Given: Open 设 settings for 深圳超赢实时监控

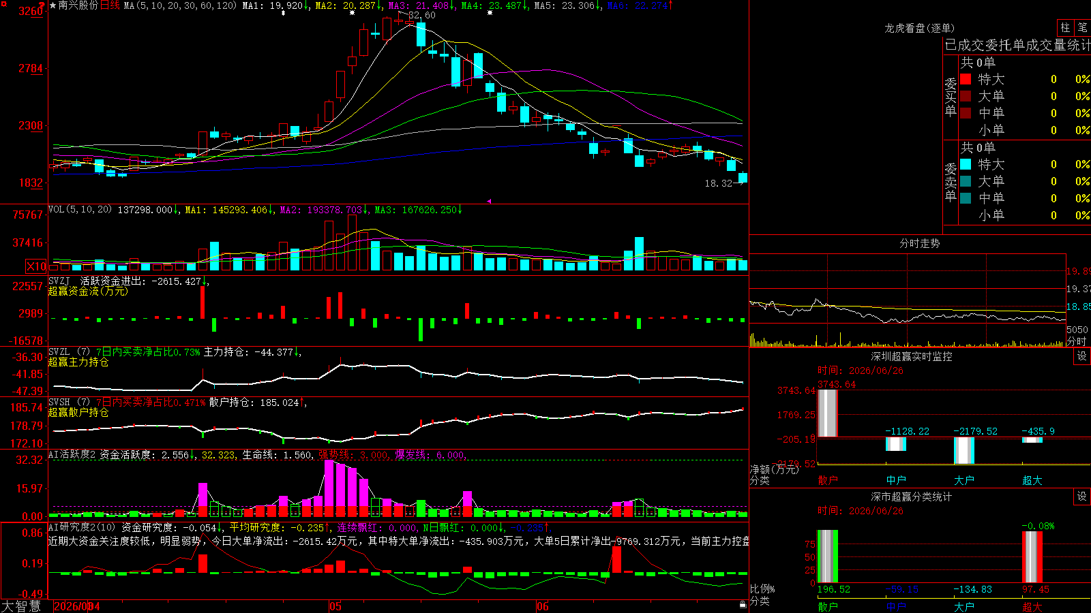Looking at the screenshot, I should point(1081,356).
